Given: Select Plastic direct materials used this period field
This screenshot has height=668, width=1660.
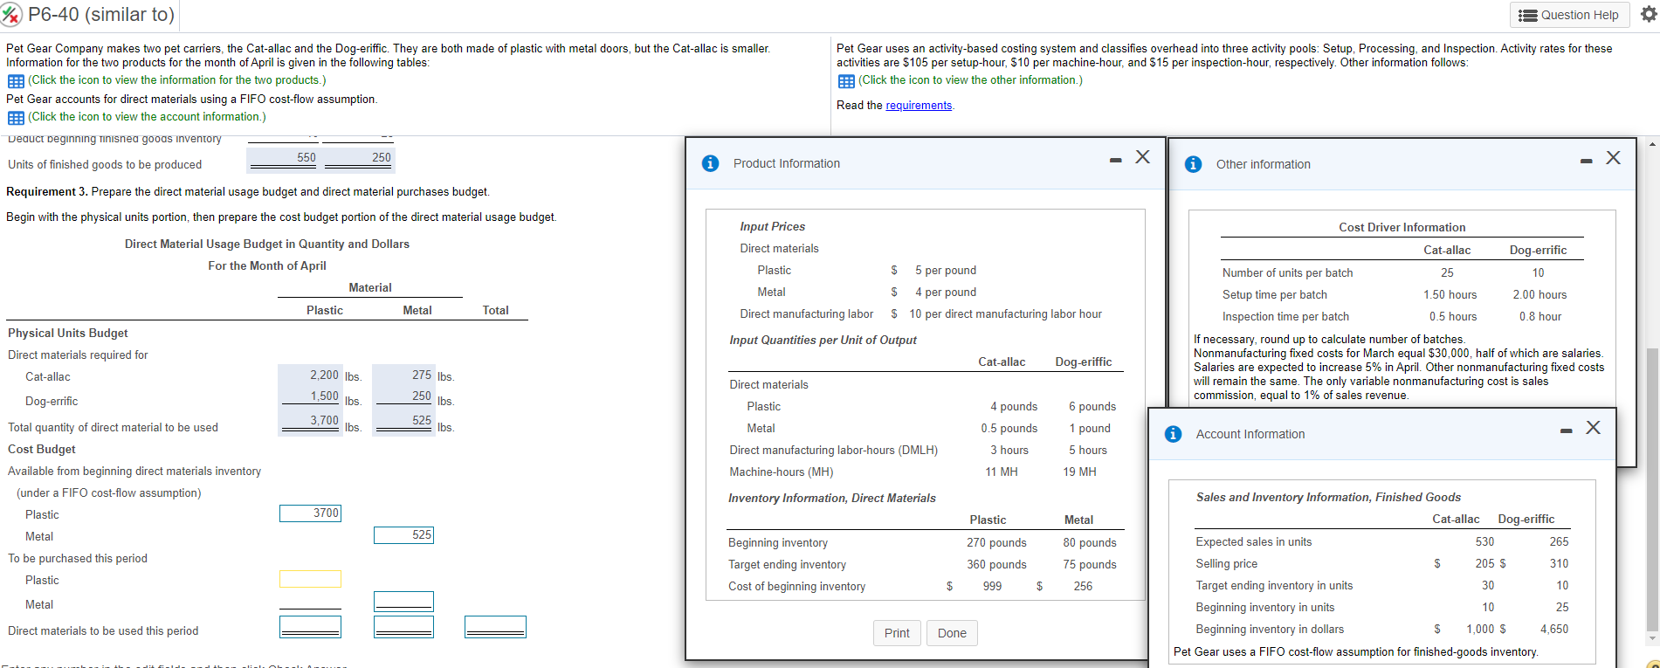Looking at the screenshot, I should click(310, 627).
